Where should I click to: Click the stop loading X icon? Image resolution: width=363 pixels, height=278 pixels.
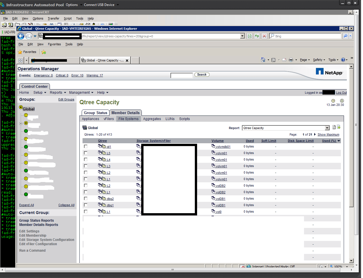coord(264,36)
